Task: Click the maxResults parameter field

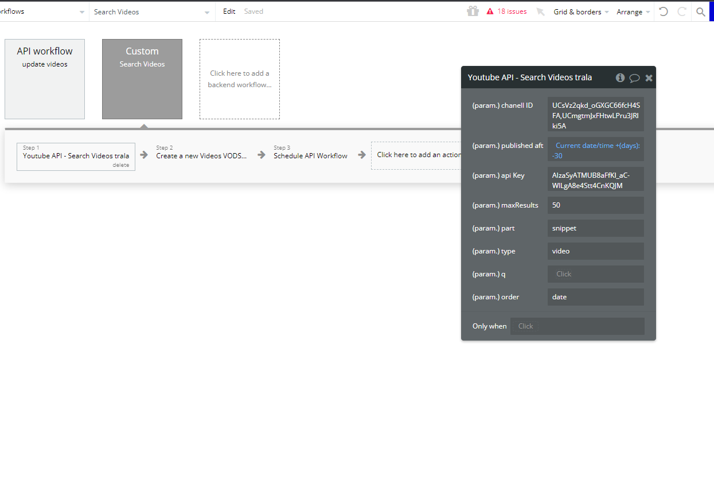Action: [x=595, y=205]
